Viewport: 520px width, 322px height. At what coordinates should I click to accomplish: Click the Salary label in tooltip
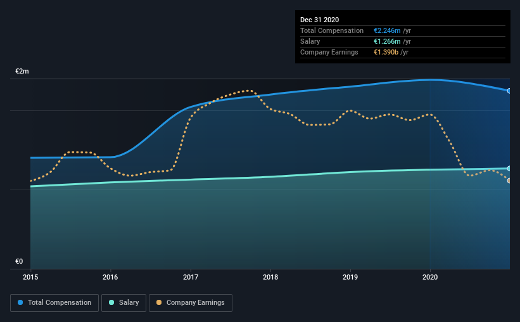click(310, 41)
